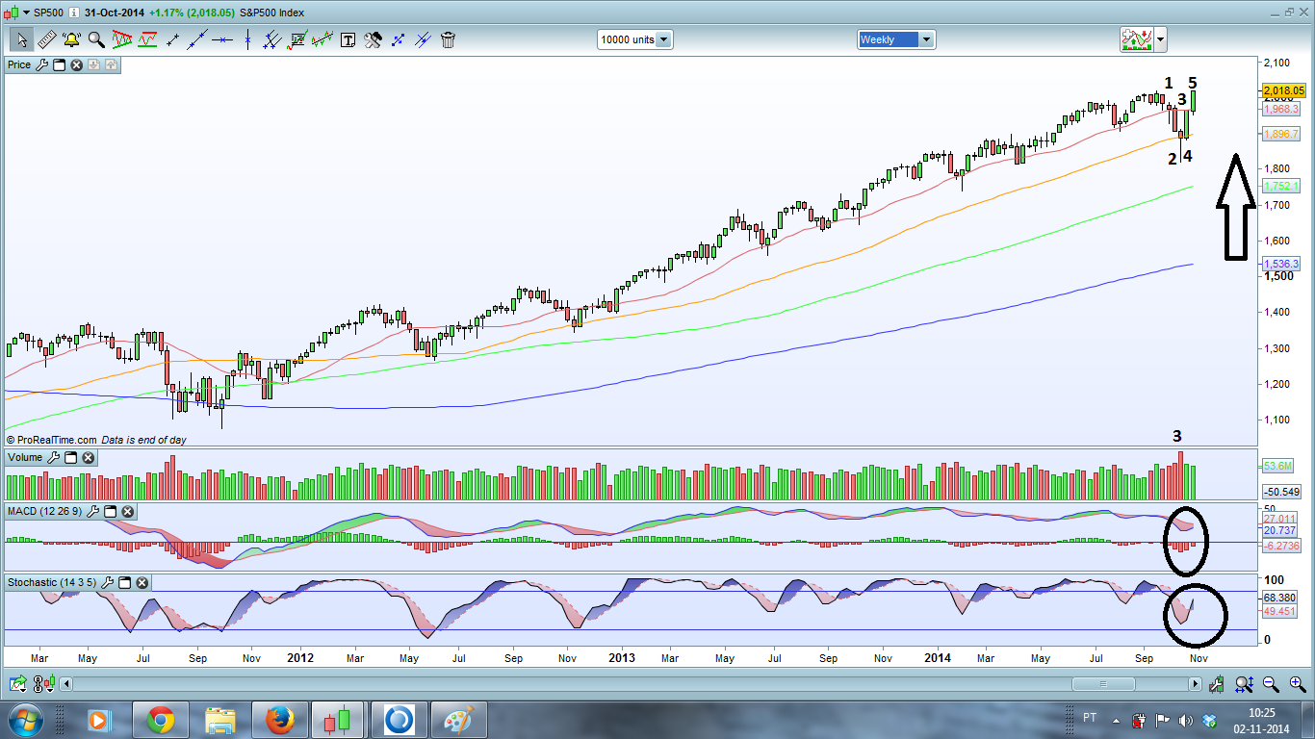1315x739 pixels.
Task: Click the Volume panel label
Action: click(25, 458)
